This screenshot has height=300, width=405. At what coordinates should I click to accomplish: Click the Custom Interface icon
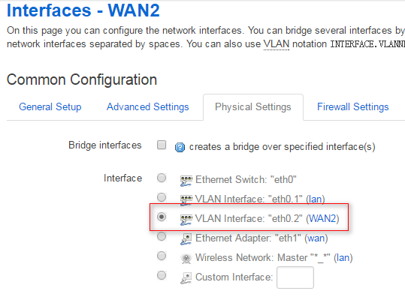186,278
